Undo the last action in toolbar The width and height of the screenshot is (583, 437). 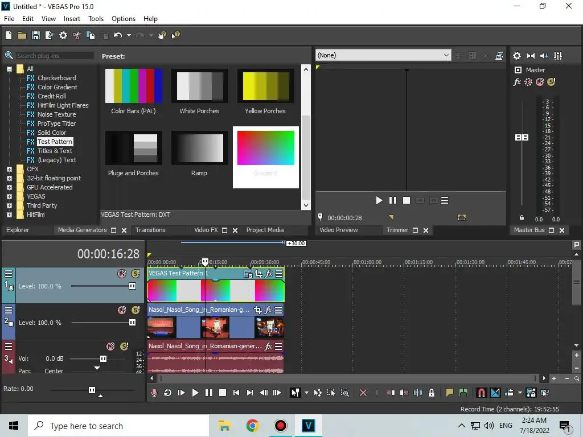pyautogui.click(x=118, y=35)
